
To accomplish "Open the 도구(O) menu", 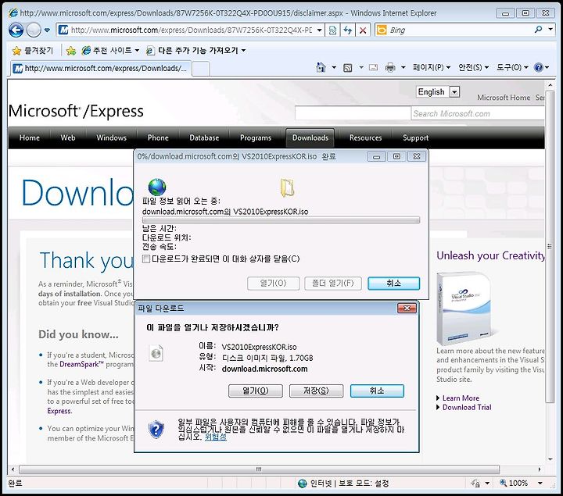I will 512,67.
